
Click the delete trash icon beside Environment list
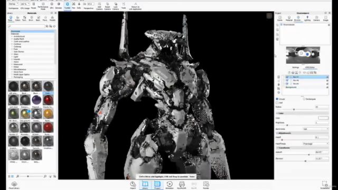277,39
